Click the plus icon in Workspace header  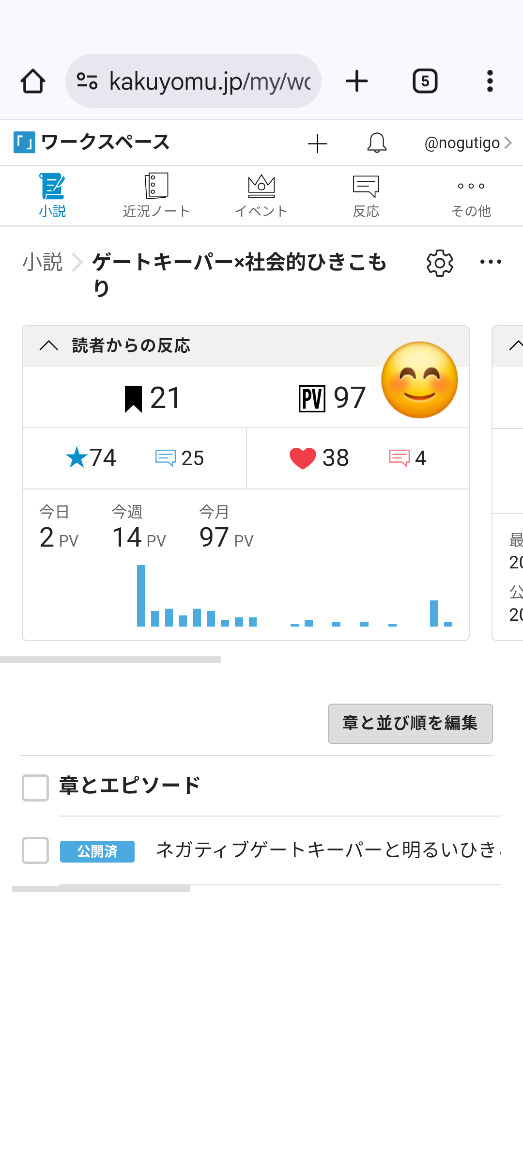tap(318, 143)
